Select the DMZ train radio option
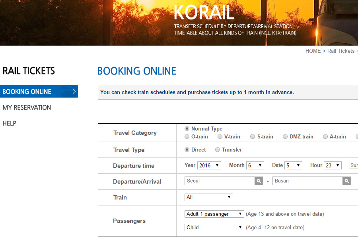This screenshot has width=358, height=238. pos(285,137)
